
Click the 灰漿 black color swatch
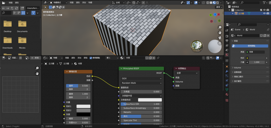pyautogui.click(x=83, y=114)
